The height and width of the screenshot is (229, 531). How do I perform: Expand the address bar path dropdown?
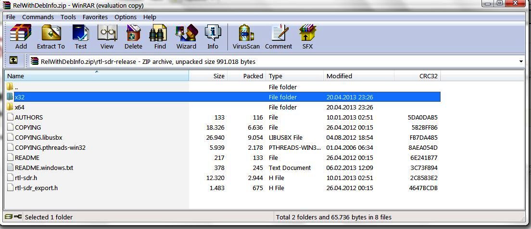coord(521,61)
